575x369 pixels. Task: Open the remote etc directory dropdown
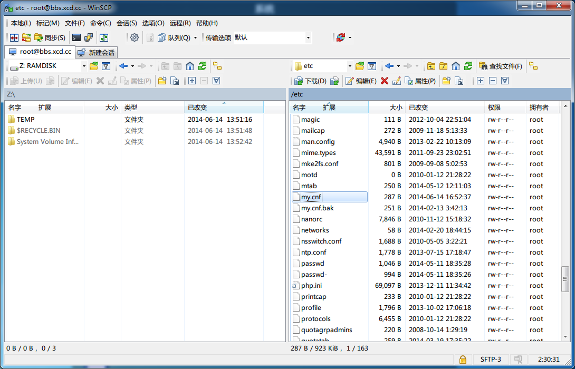coord(349,65)
